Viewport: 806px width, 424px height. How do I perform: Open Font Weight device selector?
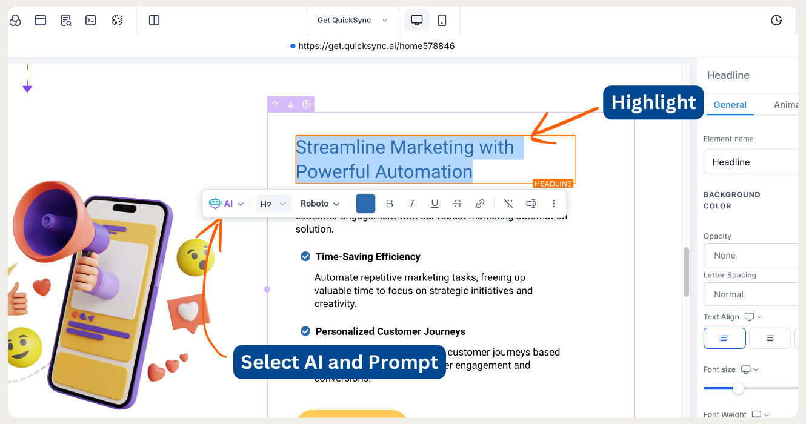click(x=760, y=415)
